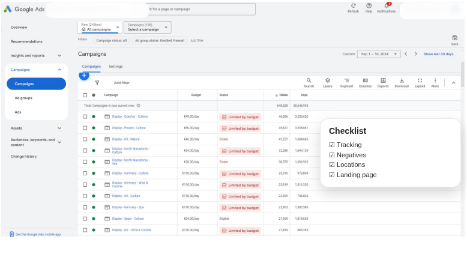Open Overview in the sidebar
This screenshot has height=275, width=467.
tap(19, 27)
